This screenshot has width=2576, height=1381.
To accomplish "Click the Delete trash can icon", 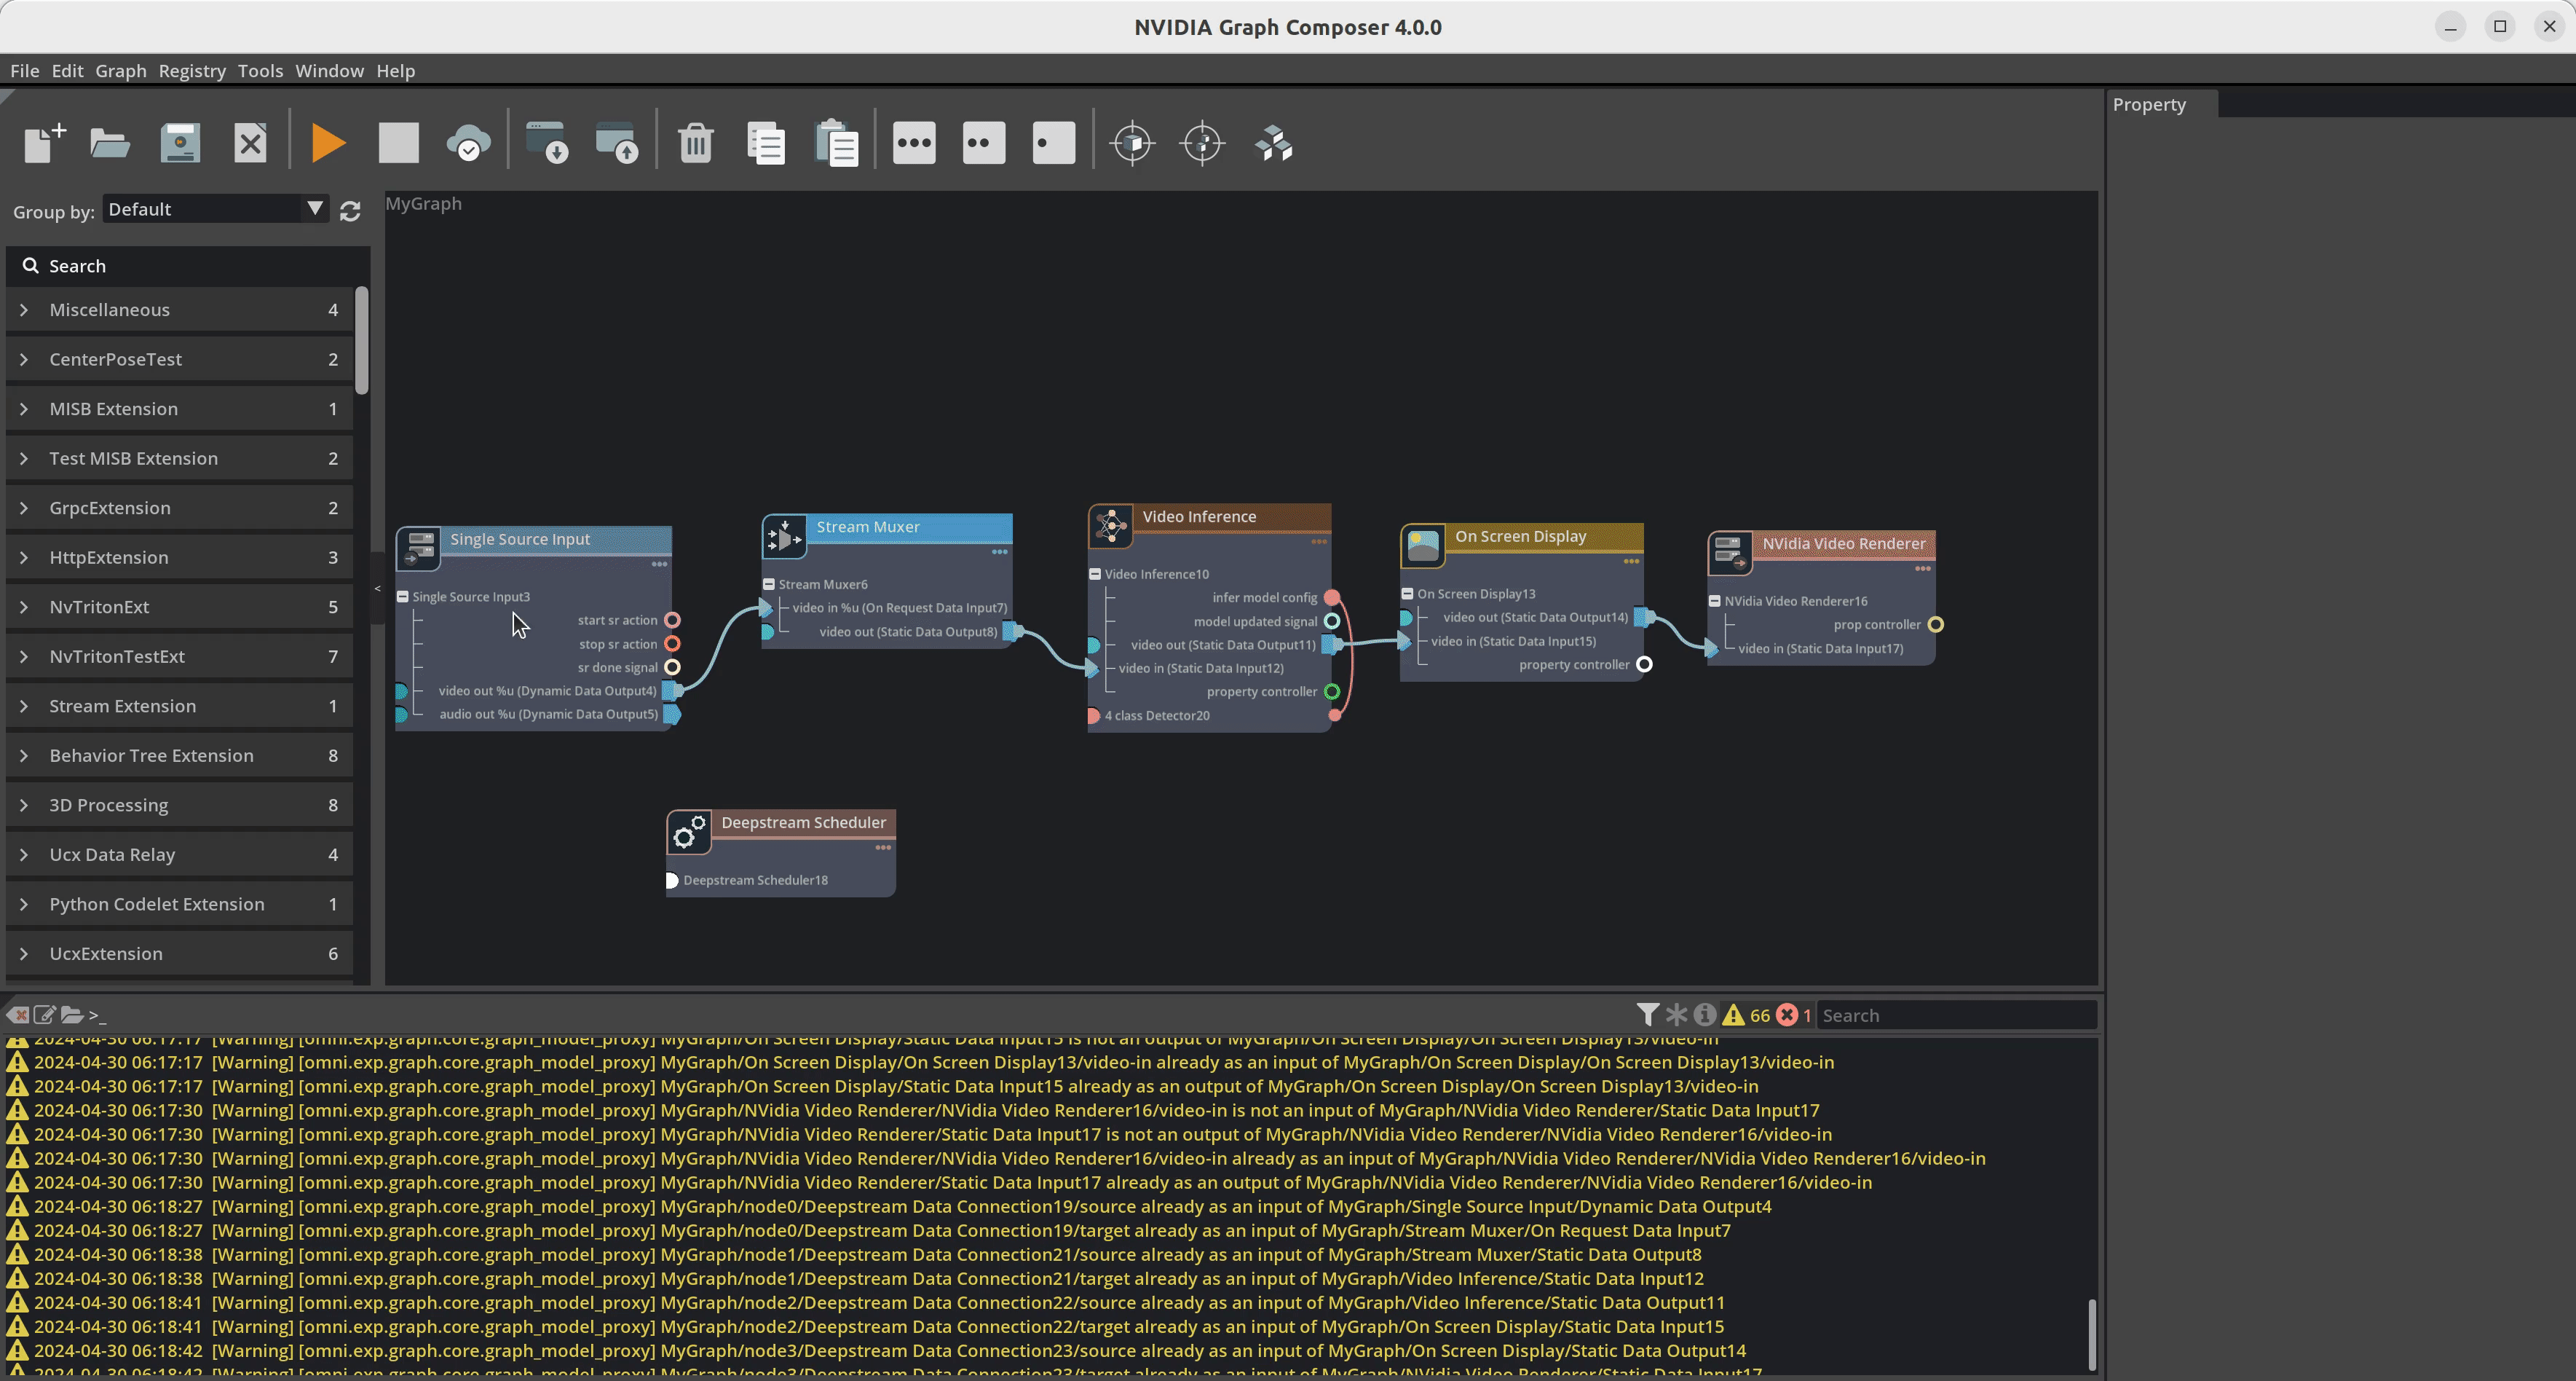I will pyautogui.click(x=695, y=143).
